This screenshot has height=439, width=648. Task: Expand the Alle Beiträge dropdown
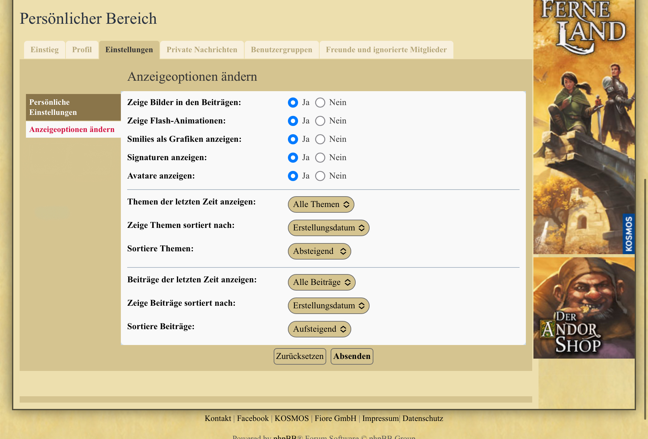[x=321, y=282]
